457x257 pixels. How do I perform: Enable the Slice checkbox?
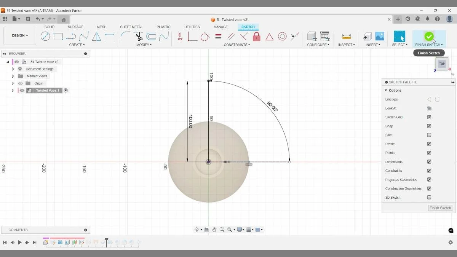[429, 135]
